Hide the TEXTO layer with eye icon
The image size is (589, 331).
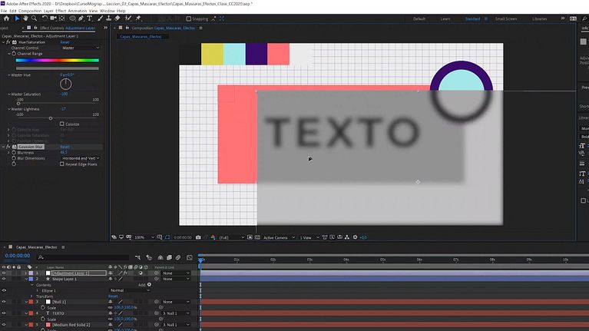click(4, 313)
